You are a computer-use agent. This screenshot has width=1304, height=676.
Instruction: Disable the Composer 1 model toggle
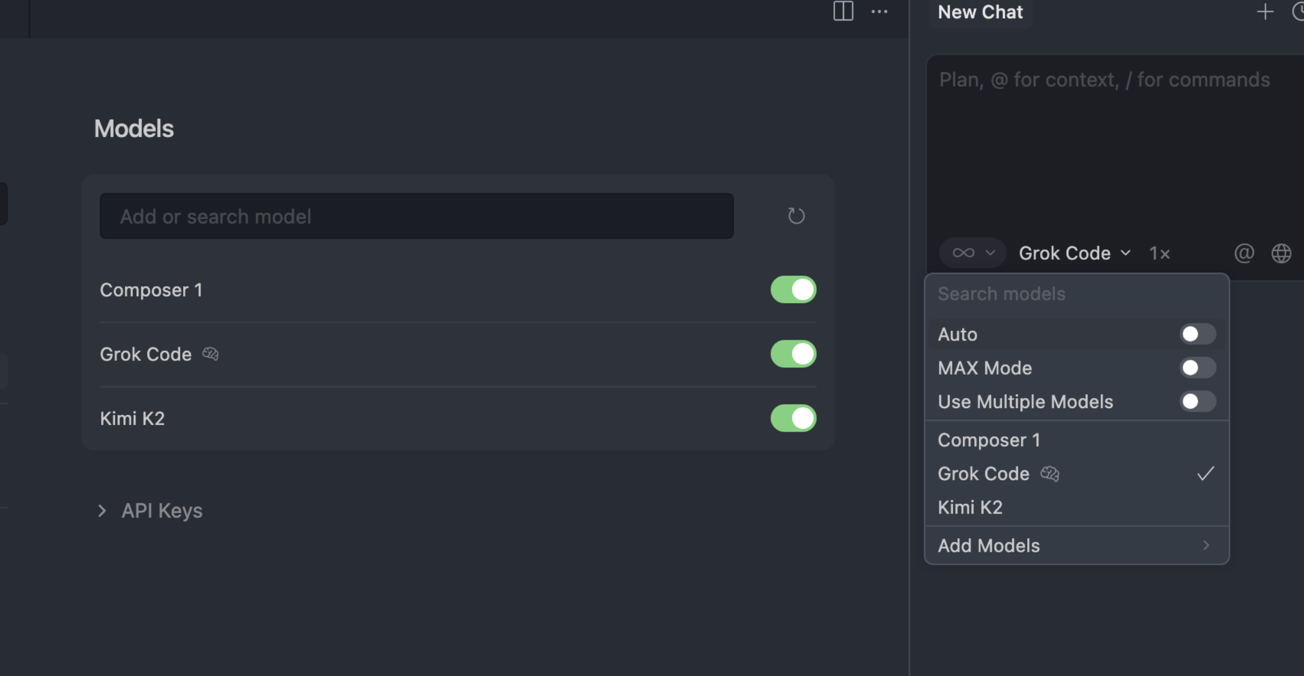pos(793,290)
